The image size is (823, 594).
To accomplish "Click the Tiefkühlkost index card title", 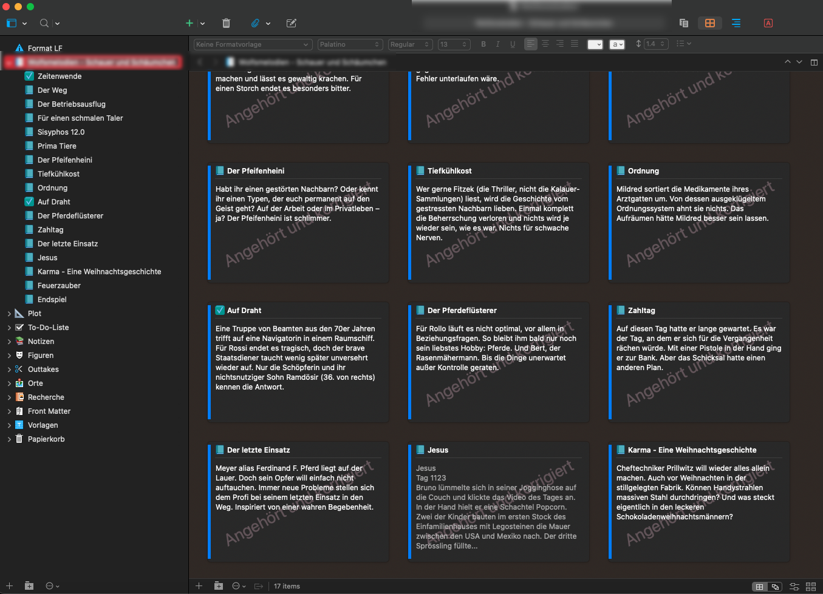I will click(x=449, y=171).
